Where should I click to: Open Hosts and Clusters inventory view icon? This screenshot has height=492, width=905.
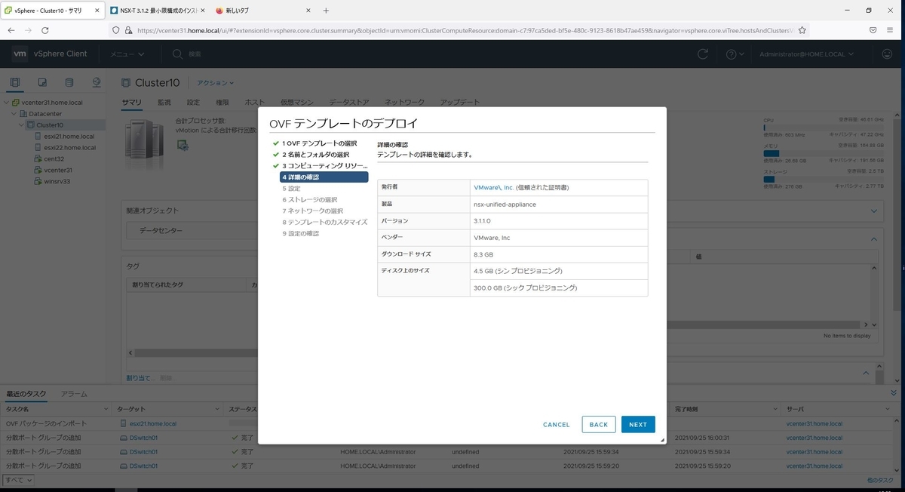click(14, 82)
